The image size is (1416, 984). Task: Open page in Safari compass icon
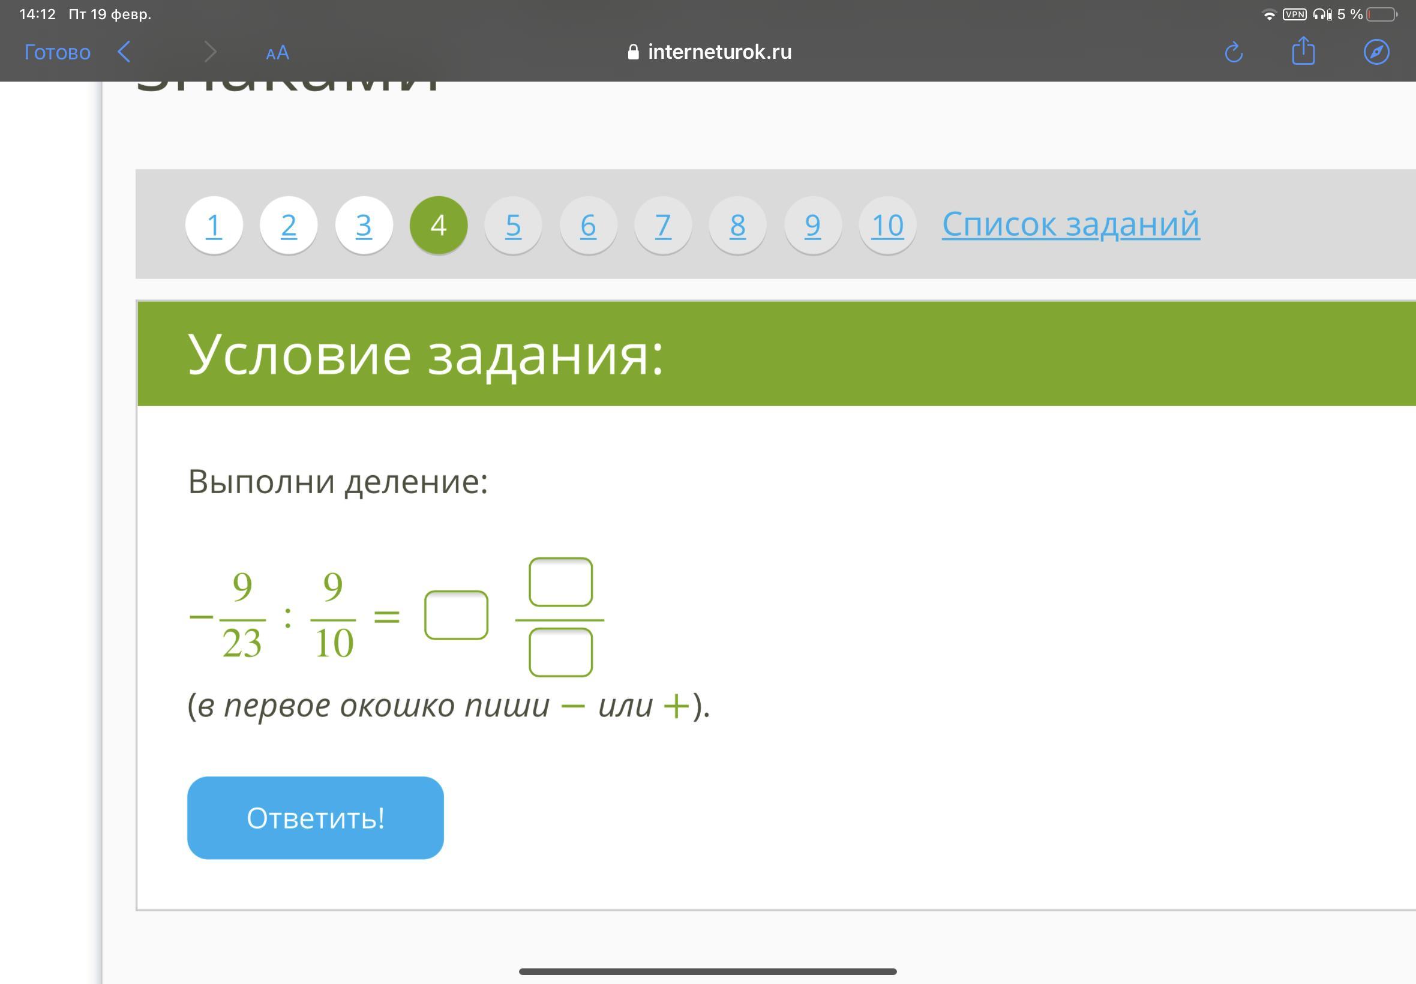pos(1376,52)
